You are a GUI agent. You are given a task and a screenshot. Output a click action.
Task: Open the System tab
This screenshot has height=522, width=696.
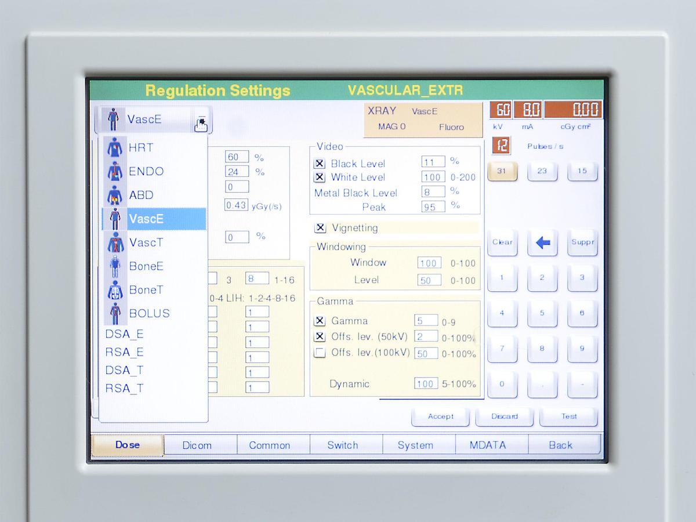pos(415,445)
